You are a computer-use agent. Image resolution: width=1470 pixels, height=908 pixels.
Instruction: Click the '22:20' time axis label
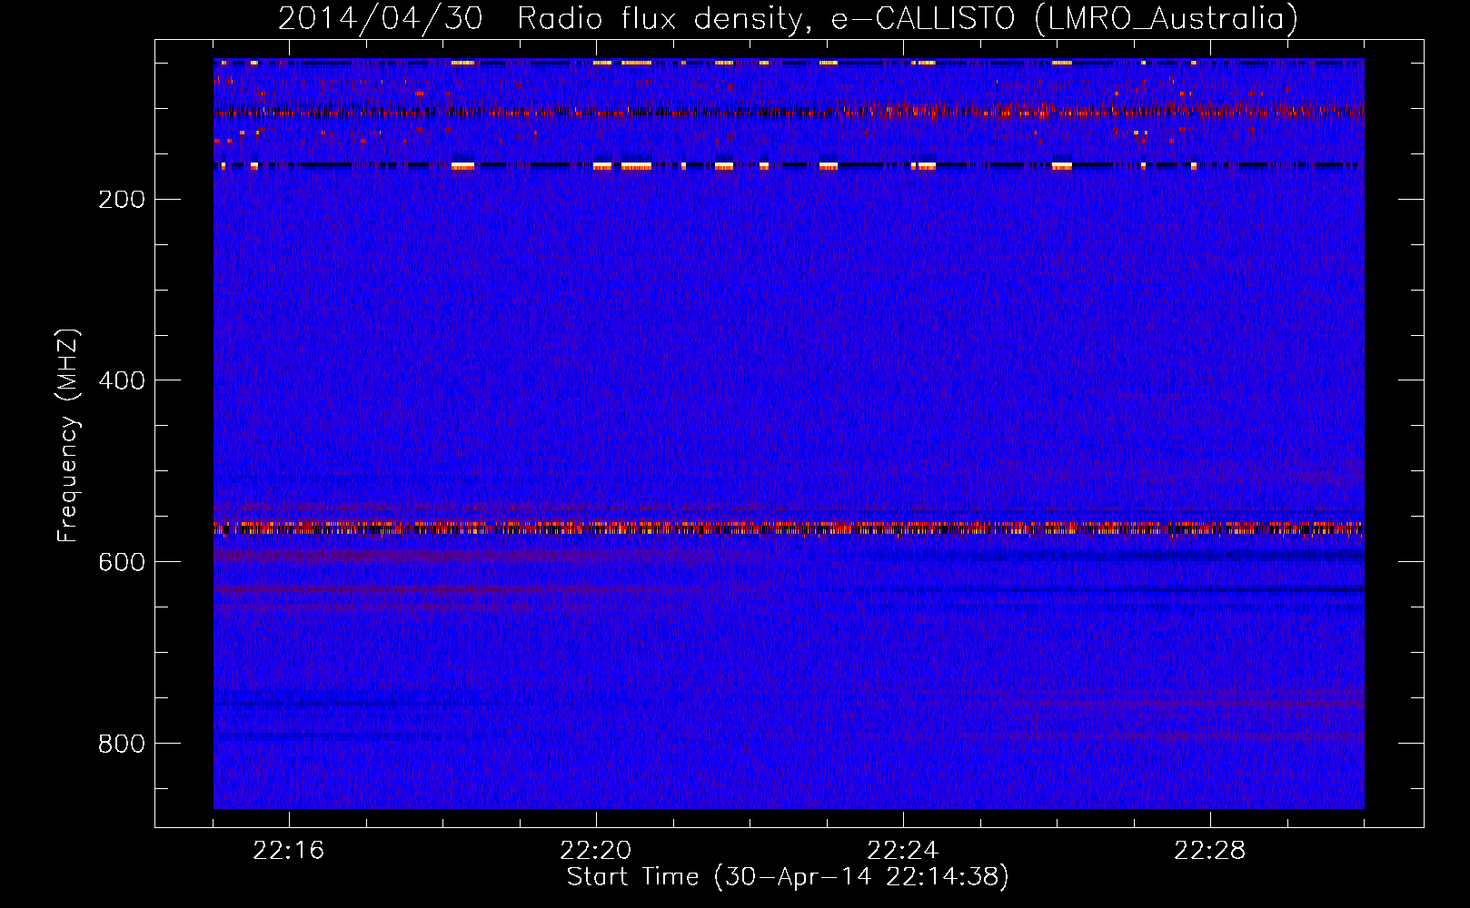coord(595,851)
